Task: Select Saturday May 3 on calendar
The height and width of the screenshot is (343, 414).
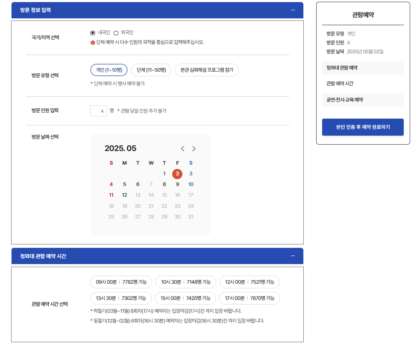Action: tap(191, 174)
